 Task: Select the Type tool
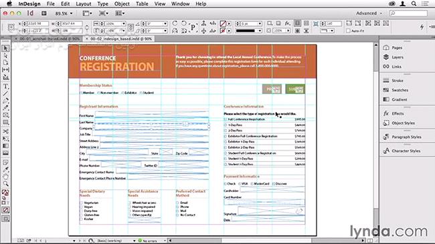(x=5, y=87)
